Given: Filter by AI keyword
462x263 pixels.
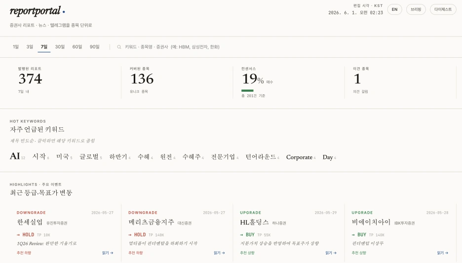Looking at the screenshot, I should [x=17, y=156].
